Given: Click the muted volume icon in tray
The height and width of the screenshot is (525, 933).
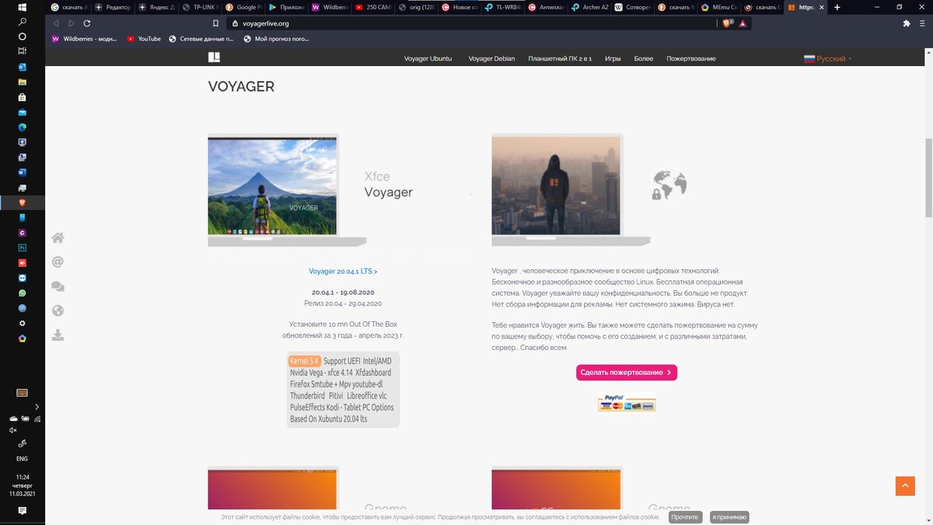Looking at the screenshot, I should pos(12,429).
